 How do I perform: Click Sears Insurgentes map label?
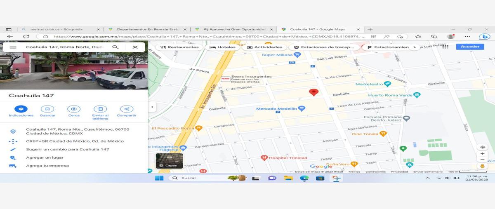coord(251,76)
